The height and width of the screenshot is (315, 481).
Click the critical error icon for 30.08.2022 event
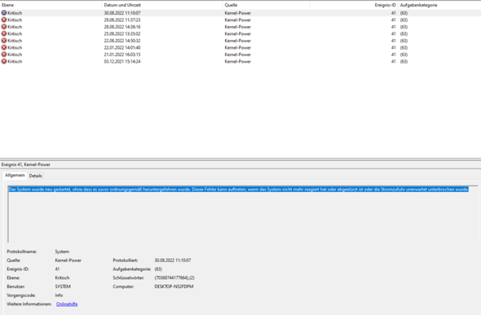tap(4, 13)
